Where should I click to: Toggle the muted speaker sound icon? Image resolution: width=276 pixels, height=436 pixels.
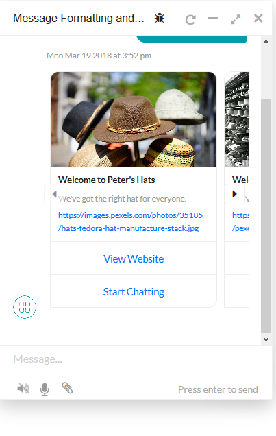[x=23, y=388]
